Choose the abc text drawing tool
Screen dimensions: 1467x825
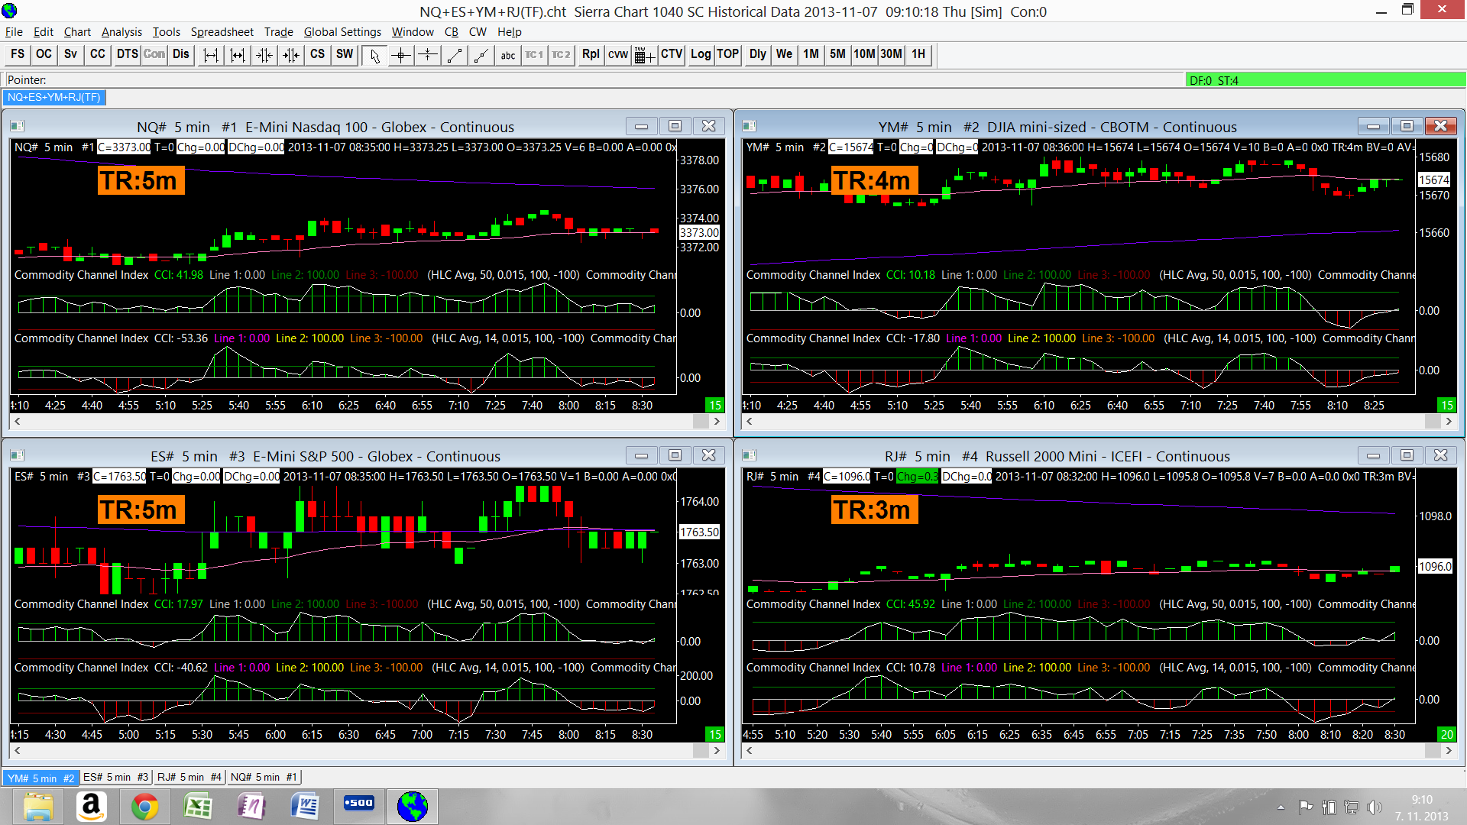click(x=508, y=55)
